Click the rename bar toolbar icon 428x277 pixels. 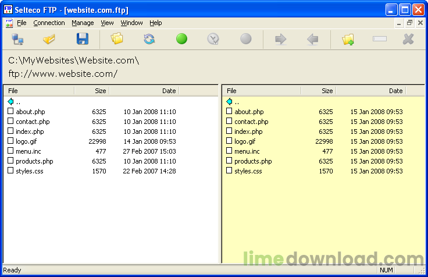(x=380, y=39)
